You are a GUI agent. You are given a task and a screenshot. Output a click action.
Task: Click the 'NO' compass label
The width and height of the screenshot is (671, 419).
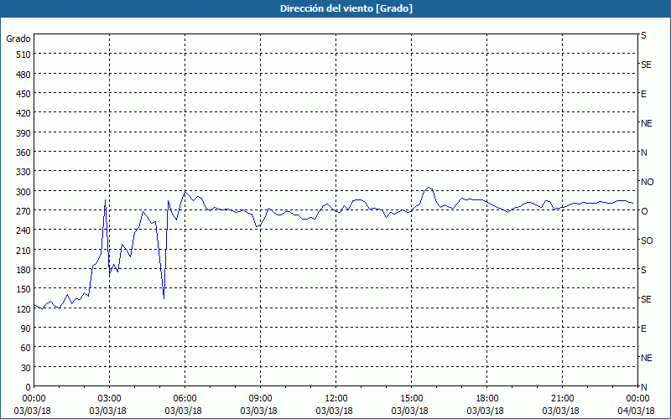coord(647,182)
